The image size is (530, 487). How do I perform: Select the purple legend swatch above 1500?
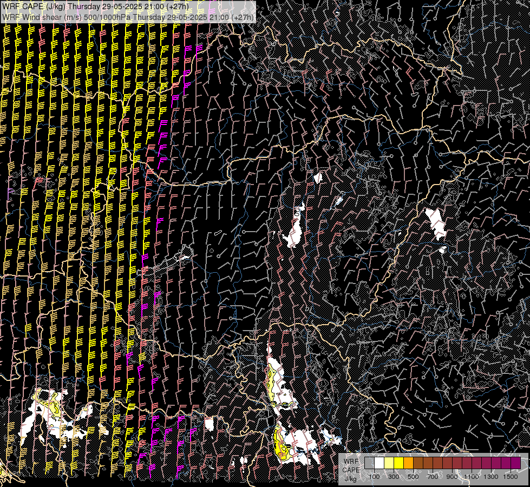(515, 463)
